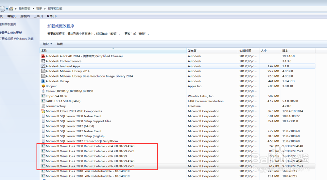Click the SQL Server 2008 Native Client icon
Viewport: 327px width, 180px height.
(43, 116)
